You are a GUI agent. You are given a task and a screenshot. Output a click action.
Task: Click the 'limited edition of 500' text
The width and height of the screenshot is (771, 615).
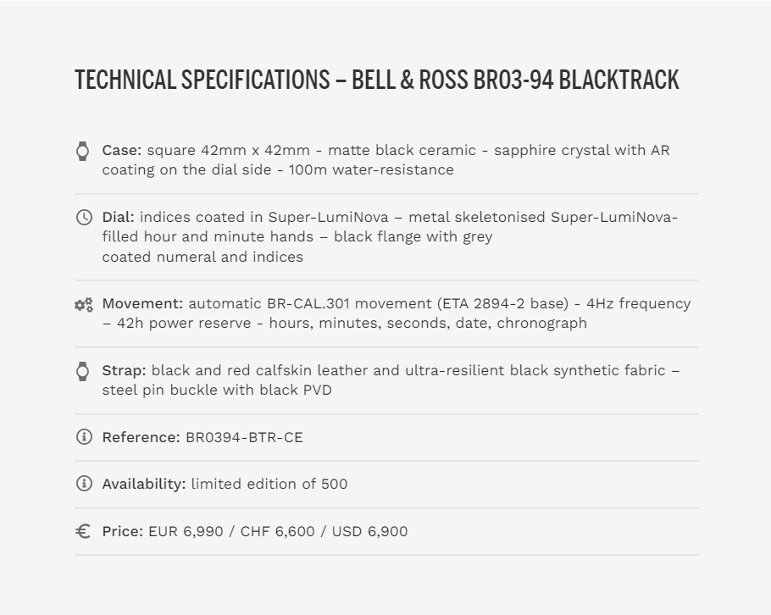click(x=269, y=484)
